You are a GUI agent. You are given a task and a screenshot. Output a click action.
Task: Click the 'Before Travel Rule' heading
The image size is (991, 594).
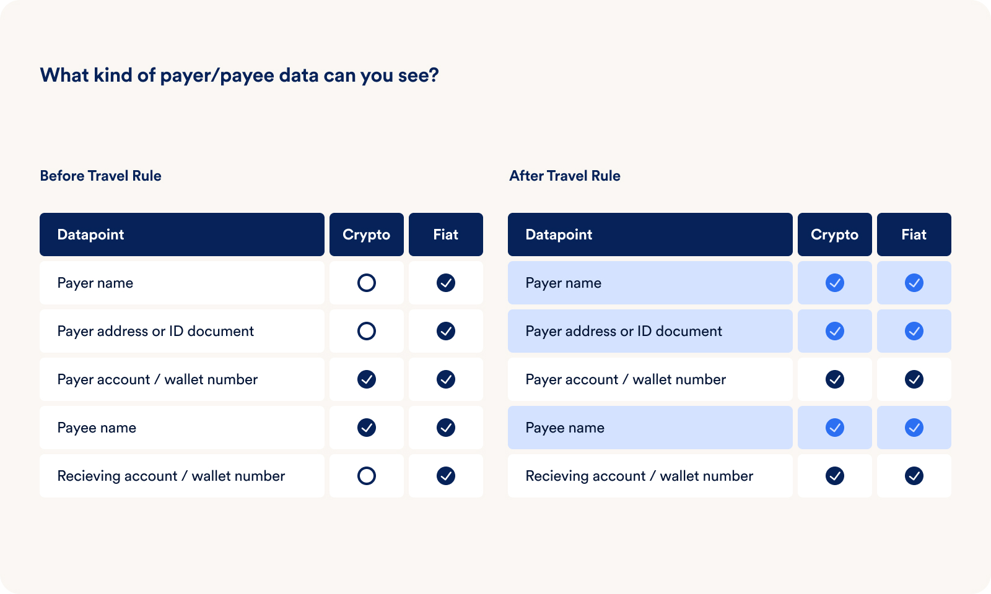(100, 176)
